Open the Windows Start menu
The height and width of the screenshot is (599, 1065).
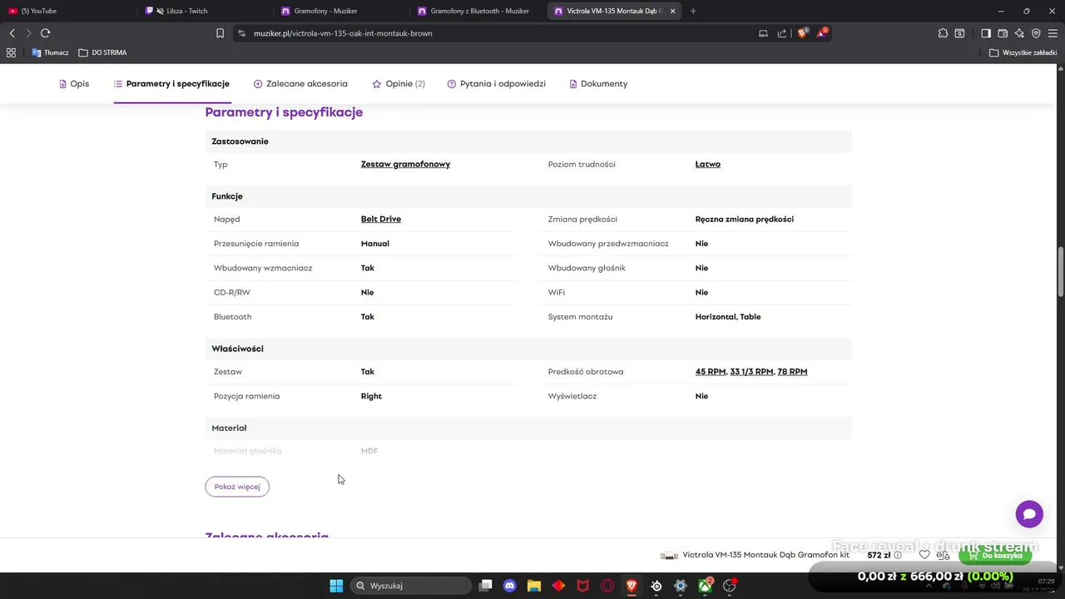[336, 586]
